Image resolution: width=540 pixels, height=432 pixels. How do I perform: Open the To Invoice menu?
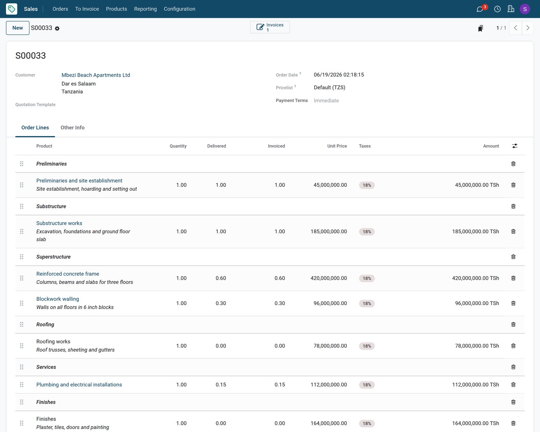(87, 9)
